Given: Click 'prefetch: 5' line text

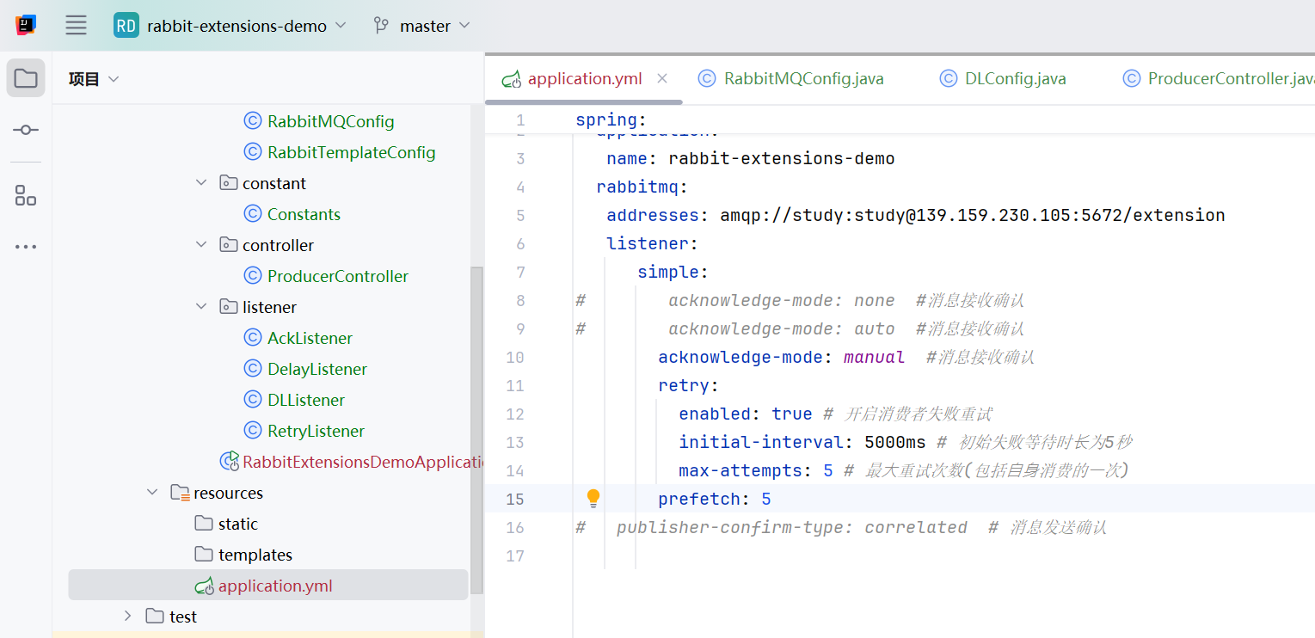Looking at the screenshot, I should click(715, 499).
